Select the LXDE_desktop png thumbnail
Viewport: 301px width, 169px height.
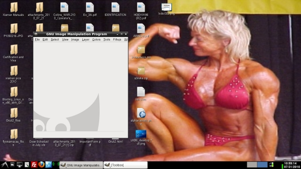(x=141, y=137)
